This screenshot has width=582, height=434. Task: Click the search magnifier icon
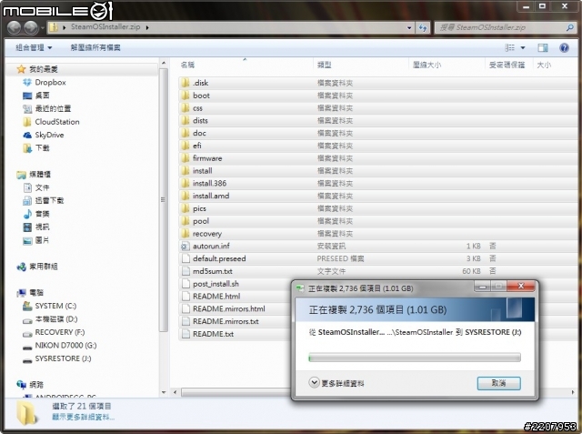click(570, 27)
